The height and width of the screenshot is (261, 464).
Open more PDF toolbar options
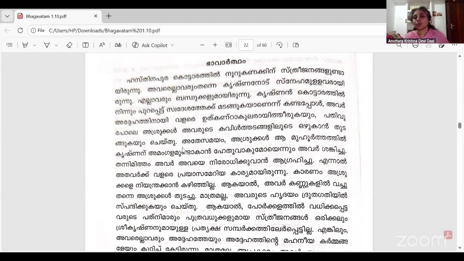click(x=455, y=45)
